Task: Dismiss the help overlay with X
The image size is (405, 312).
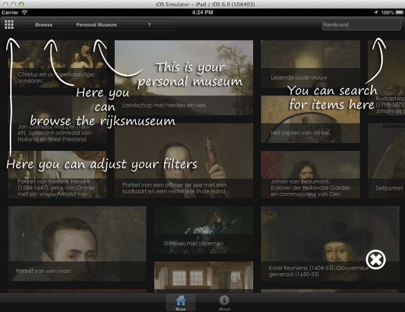Action: coord(376,259)
